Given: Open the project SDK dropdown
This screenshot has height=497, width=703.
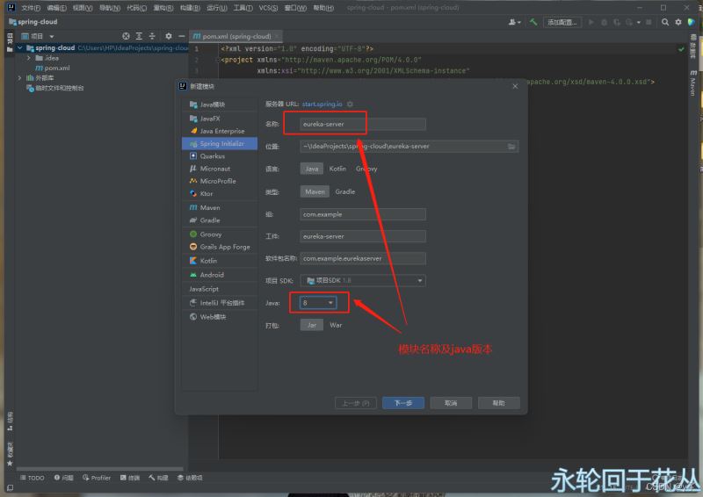Looking at the screenshot, I should (x=363, y=280).
